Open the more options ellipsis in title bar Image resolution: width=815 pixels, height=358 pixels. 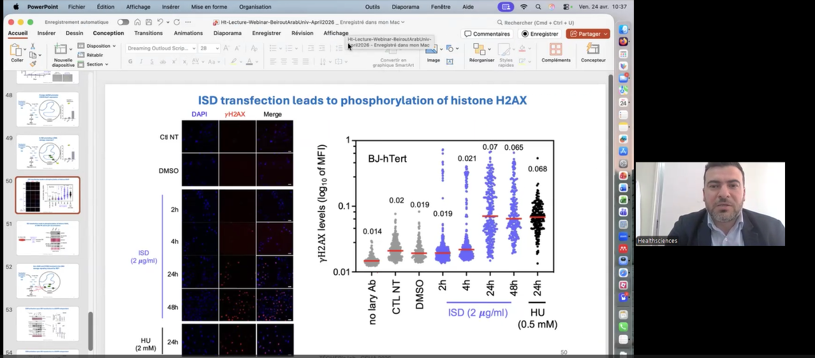[x=189, y=22]
